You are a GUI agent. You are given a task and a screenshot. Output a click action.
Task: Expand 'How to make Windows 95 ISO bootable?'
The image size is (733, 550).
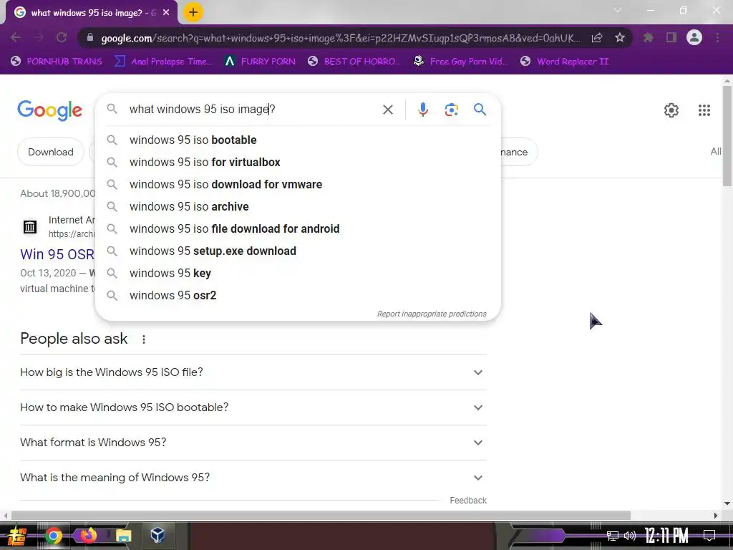tap(253, 407)
